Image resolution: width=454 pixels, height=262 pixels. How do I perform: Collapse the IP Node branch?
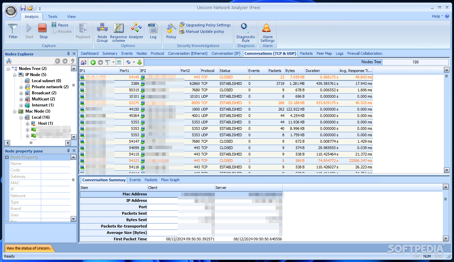(x=15, y=75)
